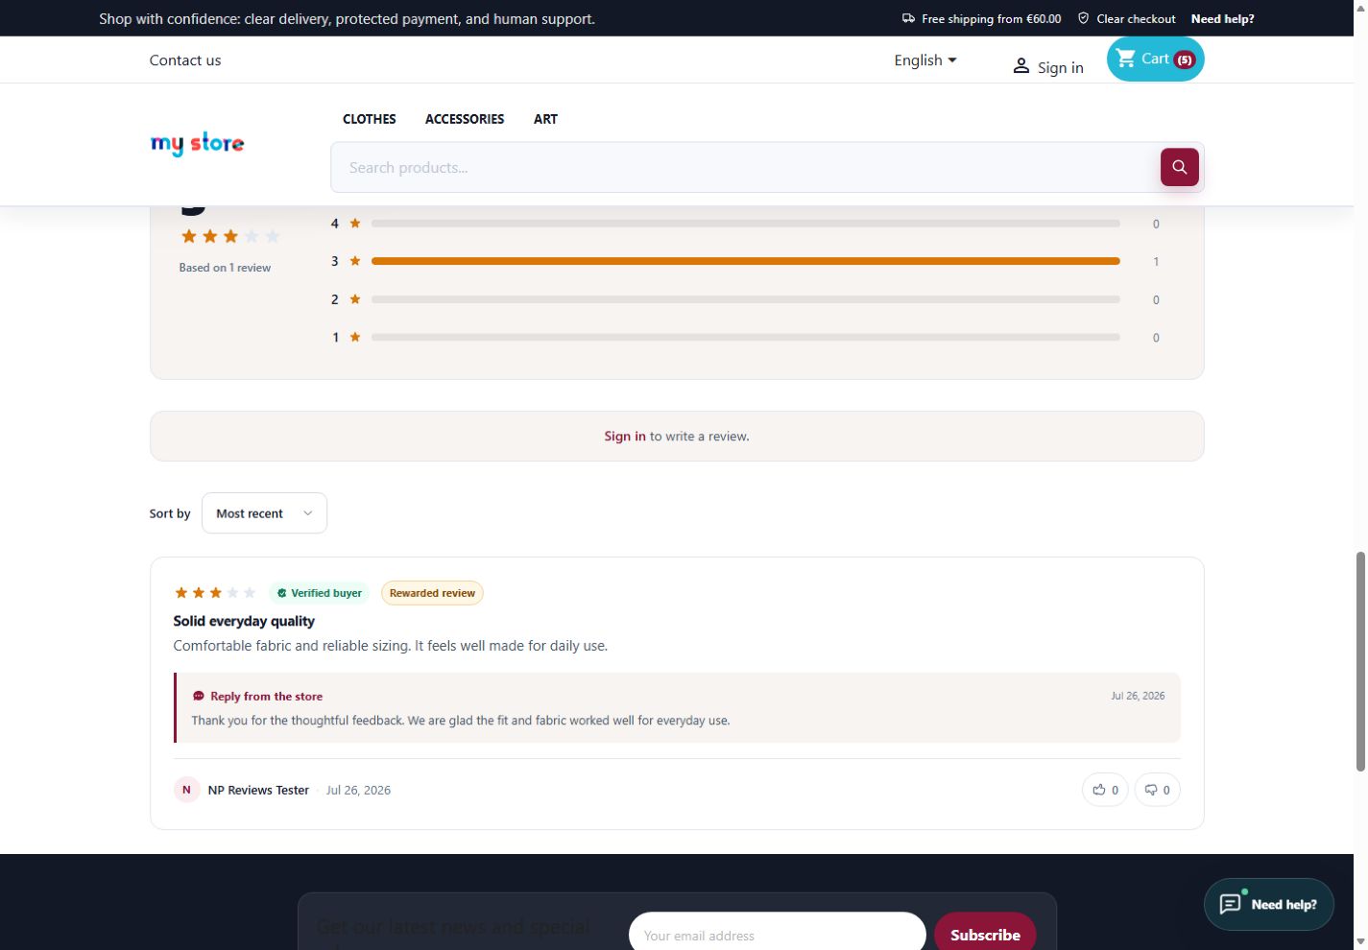Click the Solid everyday quality review title
Image resolution: width=1368 pixels, height=950 pixels.
(x=244, y=621)
